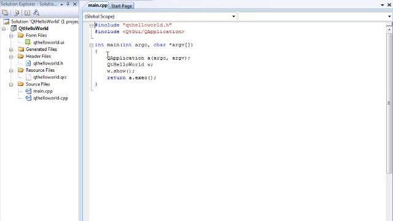Click the qthelloworld.h file icon
This screenshot has height=221, width=393.
[28, 63]
